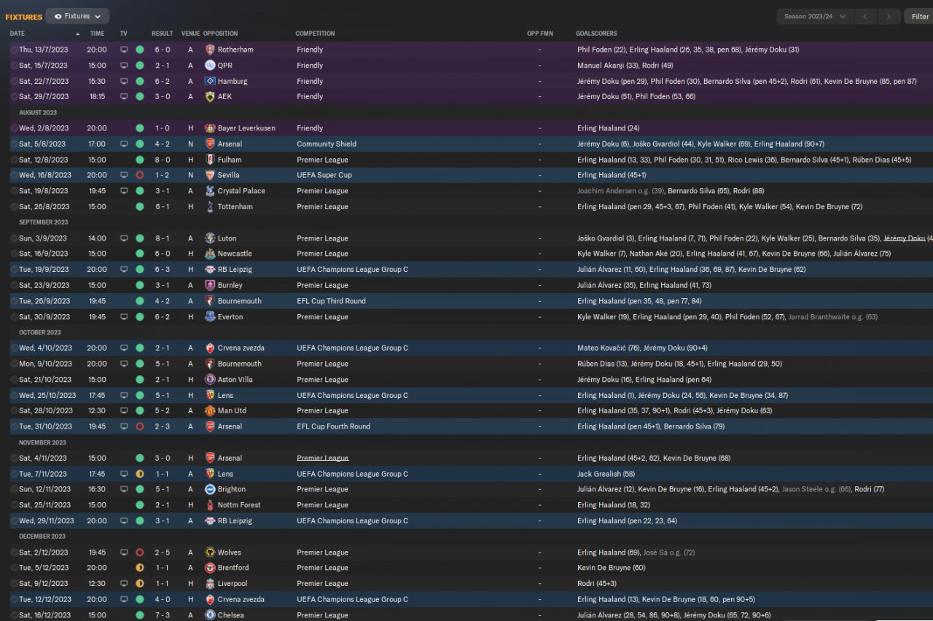Sort fixtures by the DATE column header

(17, 34)
